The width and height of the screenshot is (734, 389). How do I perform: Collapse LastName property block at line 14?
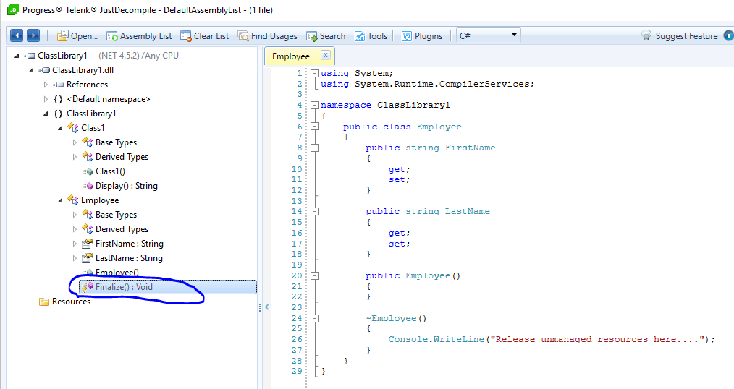pyautogui.click(x=315, y=211)
